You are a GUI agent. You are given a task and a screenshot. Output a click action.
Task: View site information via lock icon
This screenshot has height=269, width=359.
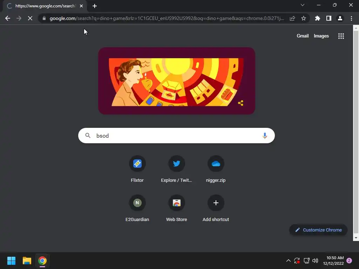[44, 18]
